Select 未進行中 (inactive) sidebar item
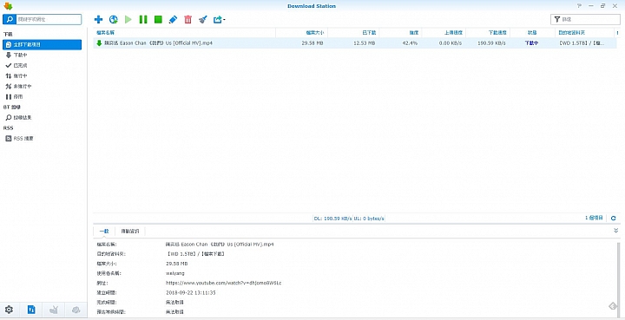 42,86
